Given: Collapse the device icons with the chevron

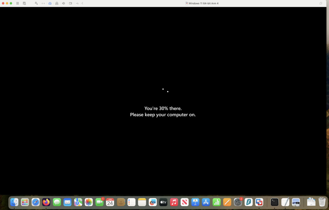Looking at the screenshot, I should click(x=83, y=3).
